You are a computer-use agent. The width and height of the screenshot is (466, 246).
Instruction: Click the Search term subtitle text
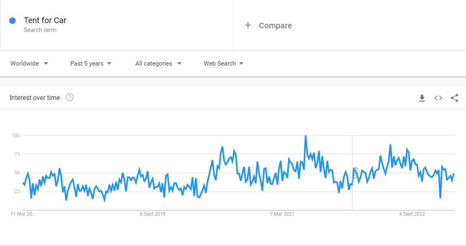[40, 30]
